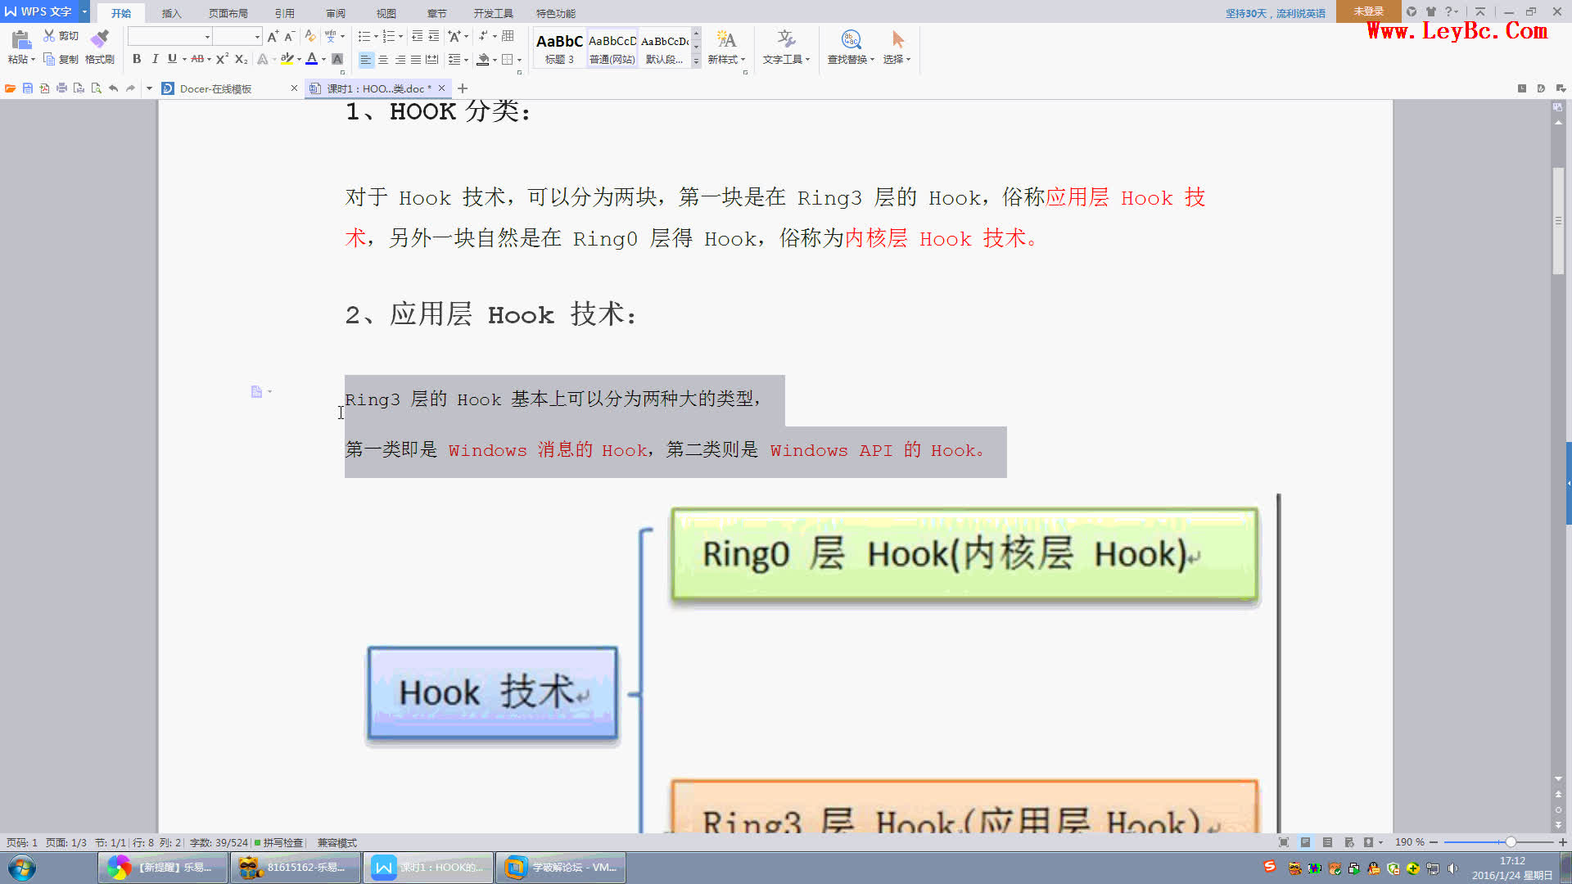Image resolution: width=1572 pixels, height=884 pixels.
Task: Open bullet list dropdown arrow
Action: 376,36
